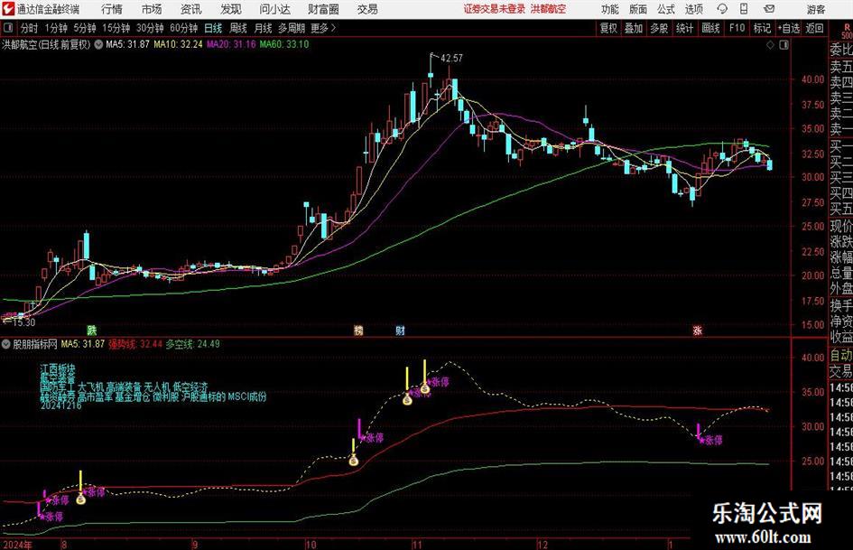Open the 发现 menu
This screenshot has height=550, width=853.
pyautogui.click(x=231, y=9)
